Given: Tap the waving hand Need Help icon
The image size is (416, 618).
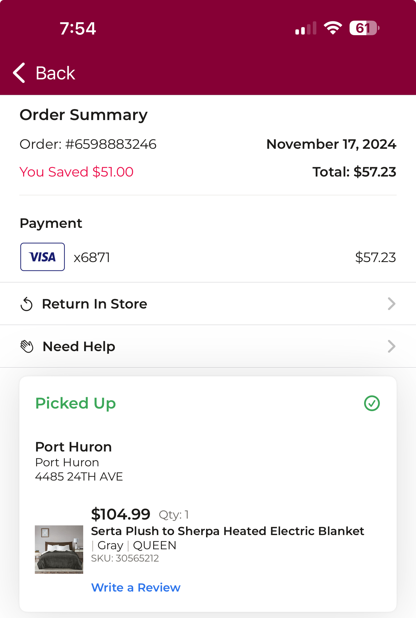Looking at the screenshot, I should click(27, 347).
